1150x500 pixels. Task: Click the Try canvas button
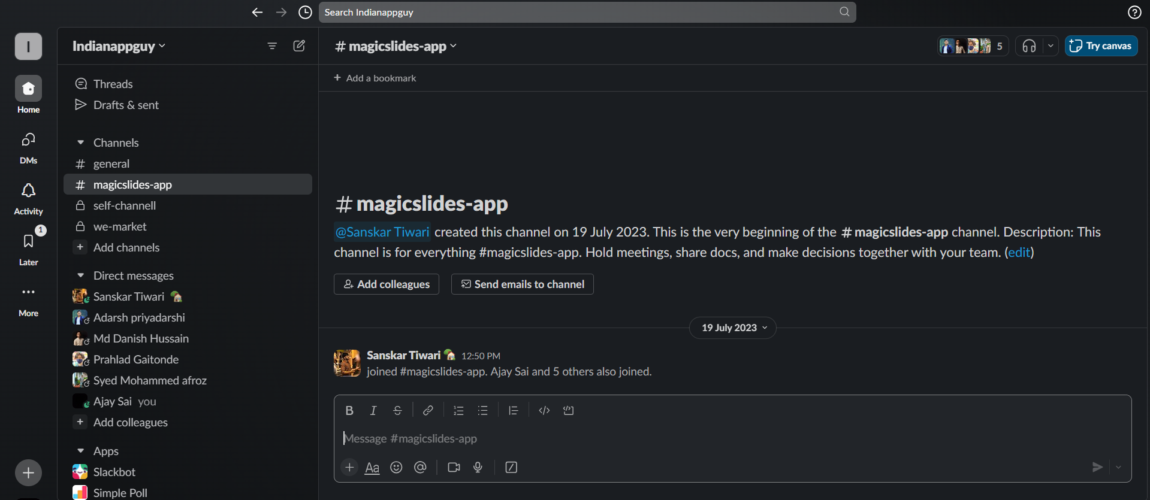tap(1101, 46)
